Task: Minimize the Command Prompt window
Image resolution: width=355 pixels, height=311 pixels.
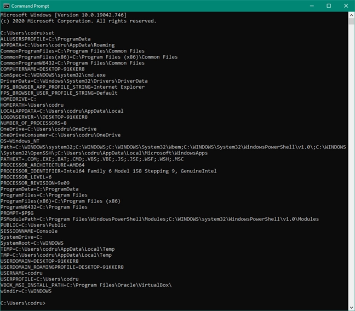Action: click(312, 6)
